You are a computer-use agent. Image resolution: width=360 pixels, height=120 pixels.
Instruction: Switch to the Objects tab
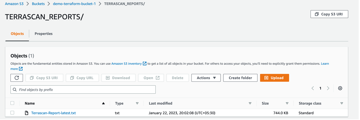[17, 34]
